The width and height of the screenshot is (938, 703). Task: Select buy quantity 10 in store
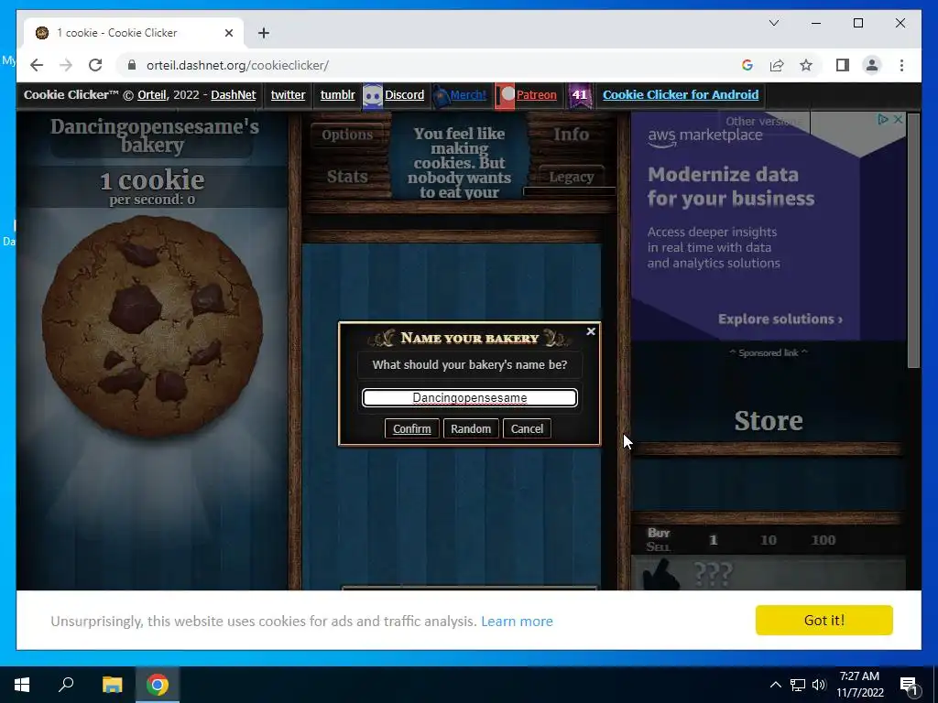tap(769, 540)
